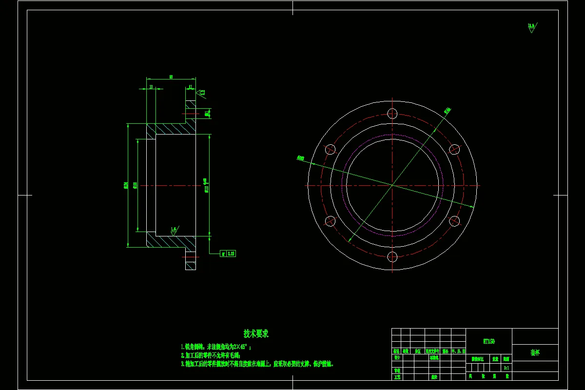The height and width of the screenshot is (390, 585).
Task: Select technical note line 2 about burrs
Action: [211, 355]
